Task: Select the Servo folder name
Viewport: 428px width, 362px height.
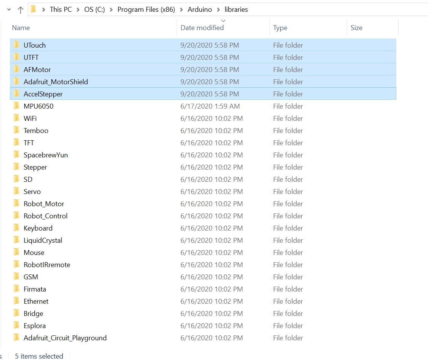Action: (32, 192)
